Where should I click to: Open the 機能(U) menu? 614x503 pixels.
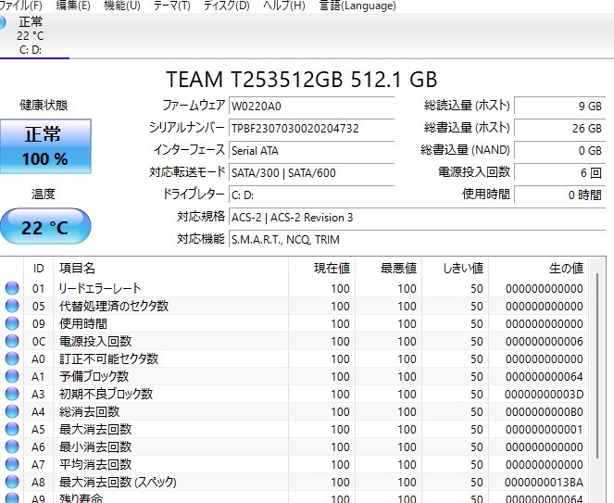coord(121,6)
